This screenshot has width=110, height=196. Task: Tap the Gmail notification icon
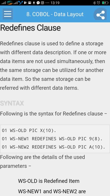(x=30, y=3)
